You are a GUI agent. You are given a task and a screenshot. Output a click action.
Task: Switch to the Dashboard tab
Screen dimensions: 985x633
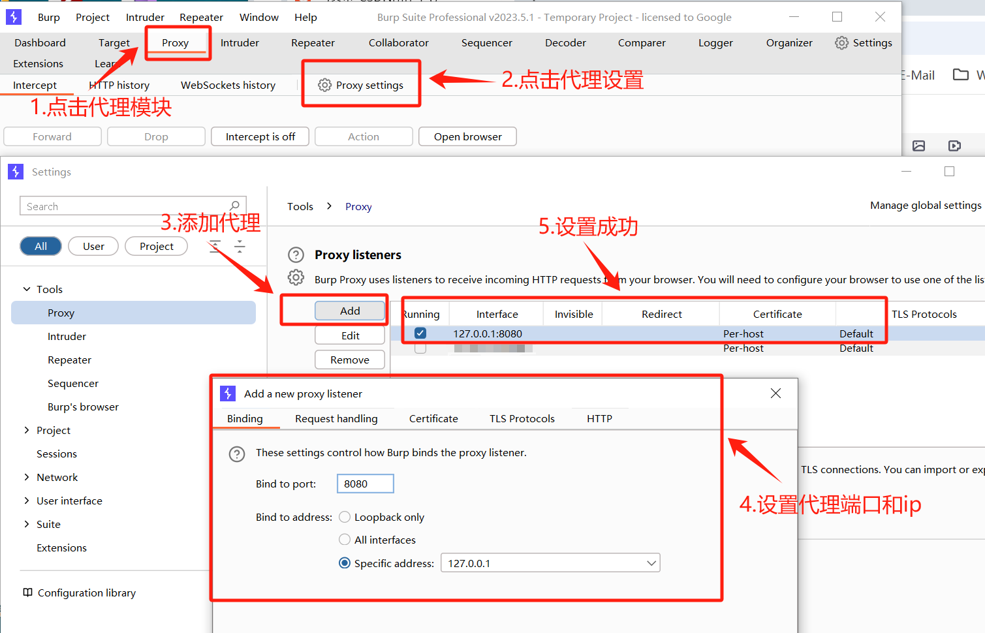[40, 42]
